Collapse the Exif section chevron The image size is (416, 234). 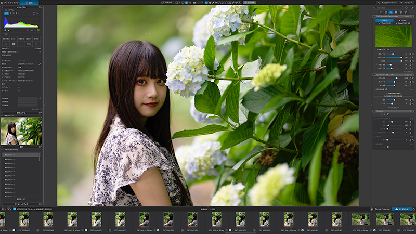pyautogui.click(x=2, y=34)
